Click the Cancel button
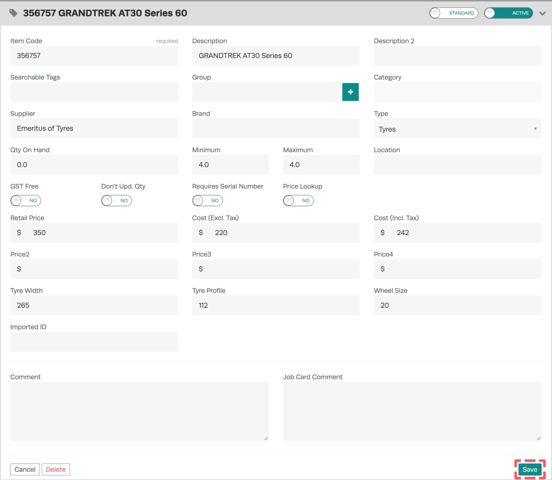Image resolution: width=552 pixels, height=480 pixels. (x=25, y=470)
